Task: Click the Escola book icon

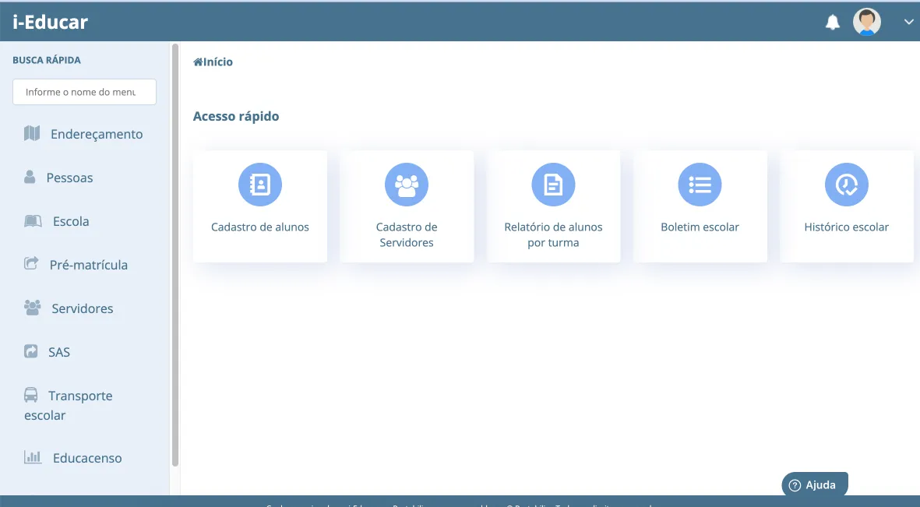Action: [x=33, y=220]
